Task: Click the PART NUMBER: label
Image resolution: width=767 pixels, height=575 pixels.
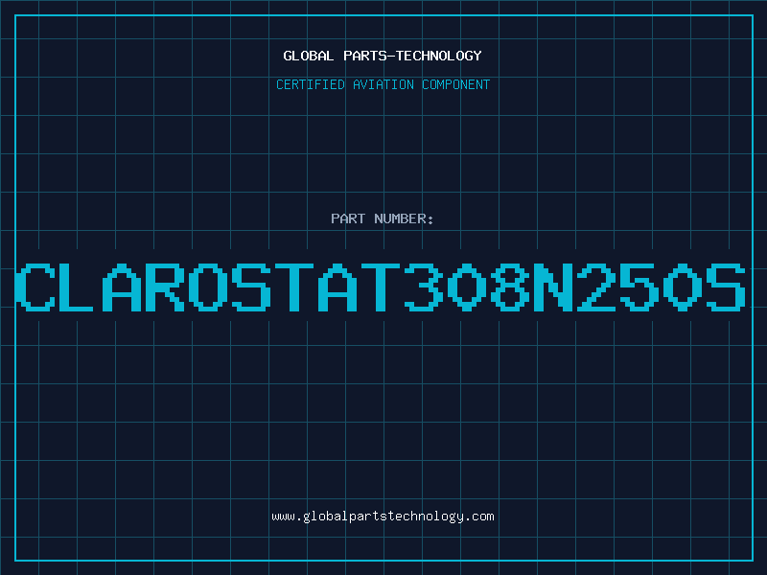Action: coord(382,218)
